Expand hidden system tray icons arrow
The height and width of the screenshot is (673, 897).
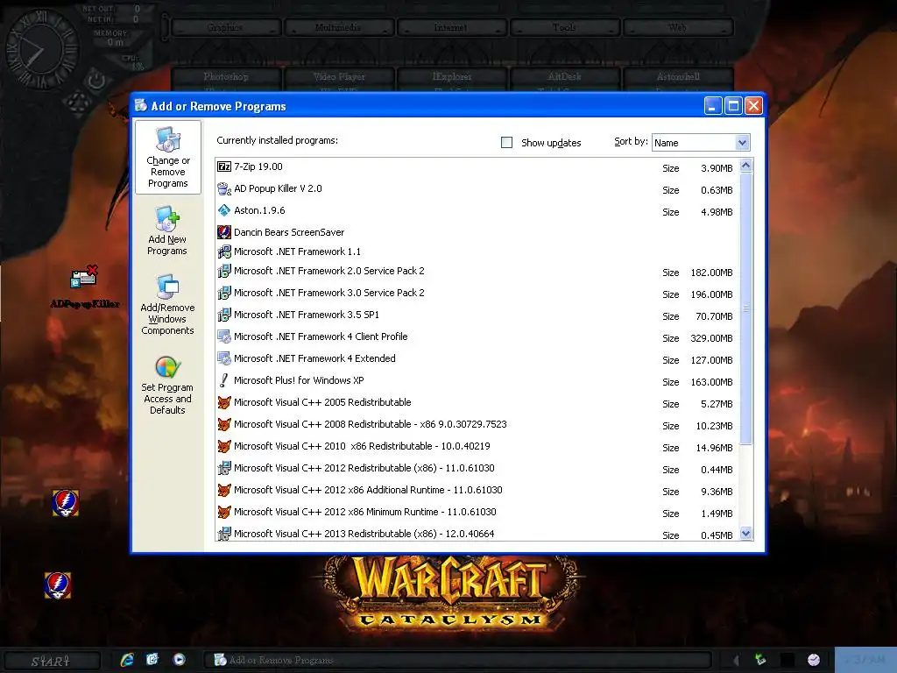[x=736, y=660]
